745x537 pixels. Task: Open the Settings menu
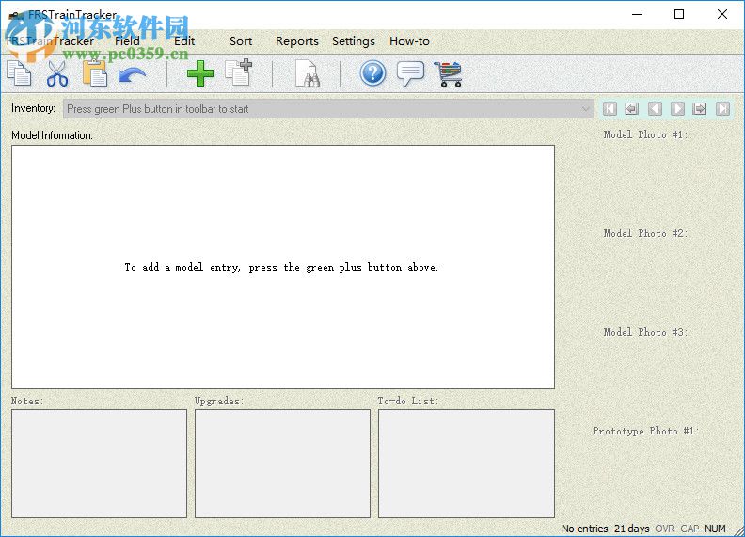(x=354, y=41)
